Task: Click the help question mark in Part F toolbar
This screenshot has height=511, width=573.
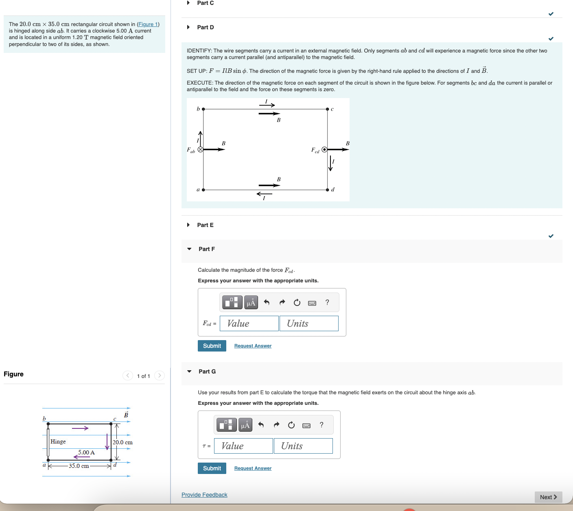Action: 326,302
